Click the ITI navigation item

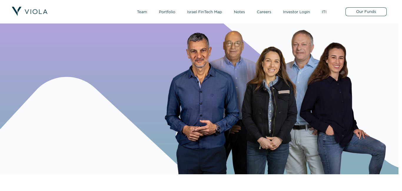[x=324, y=12]
